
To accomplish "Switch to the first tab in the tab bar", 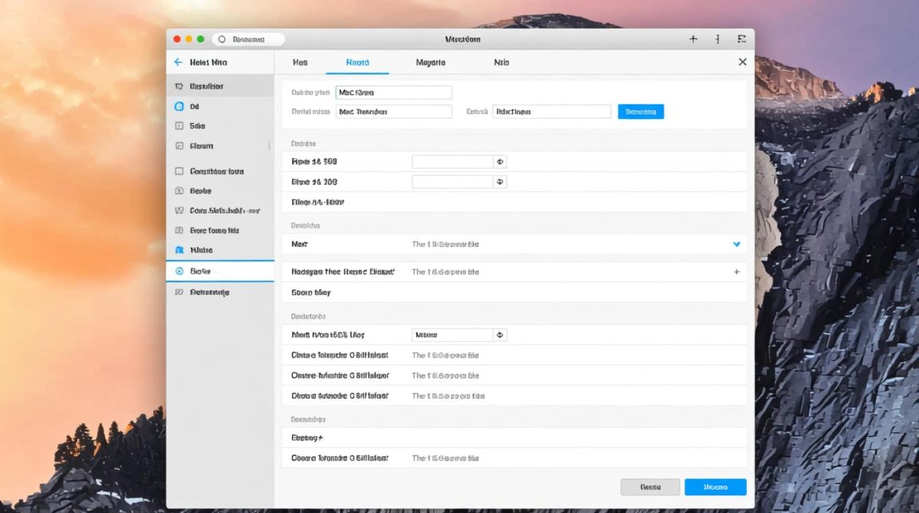I will pyautogui.click(x=300, y=62).
